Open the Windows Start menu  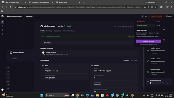[x=42, y=95]
